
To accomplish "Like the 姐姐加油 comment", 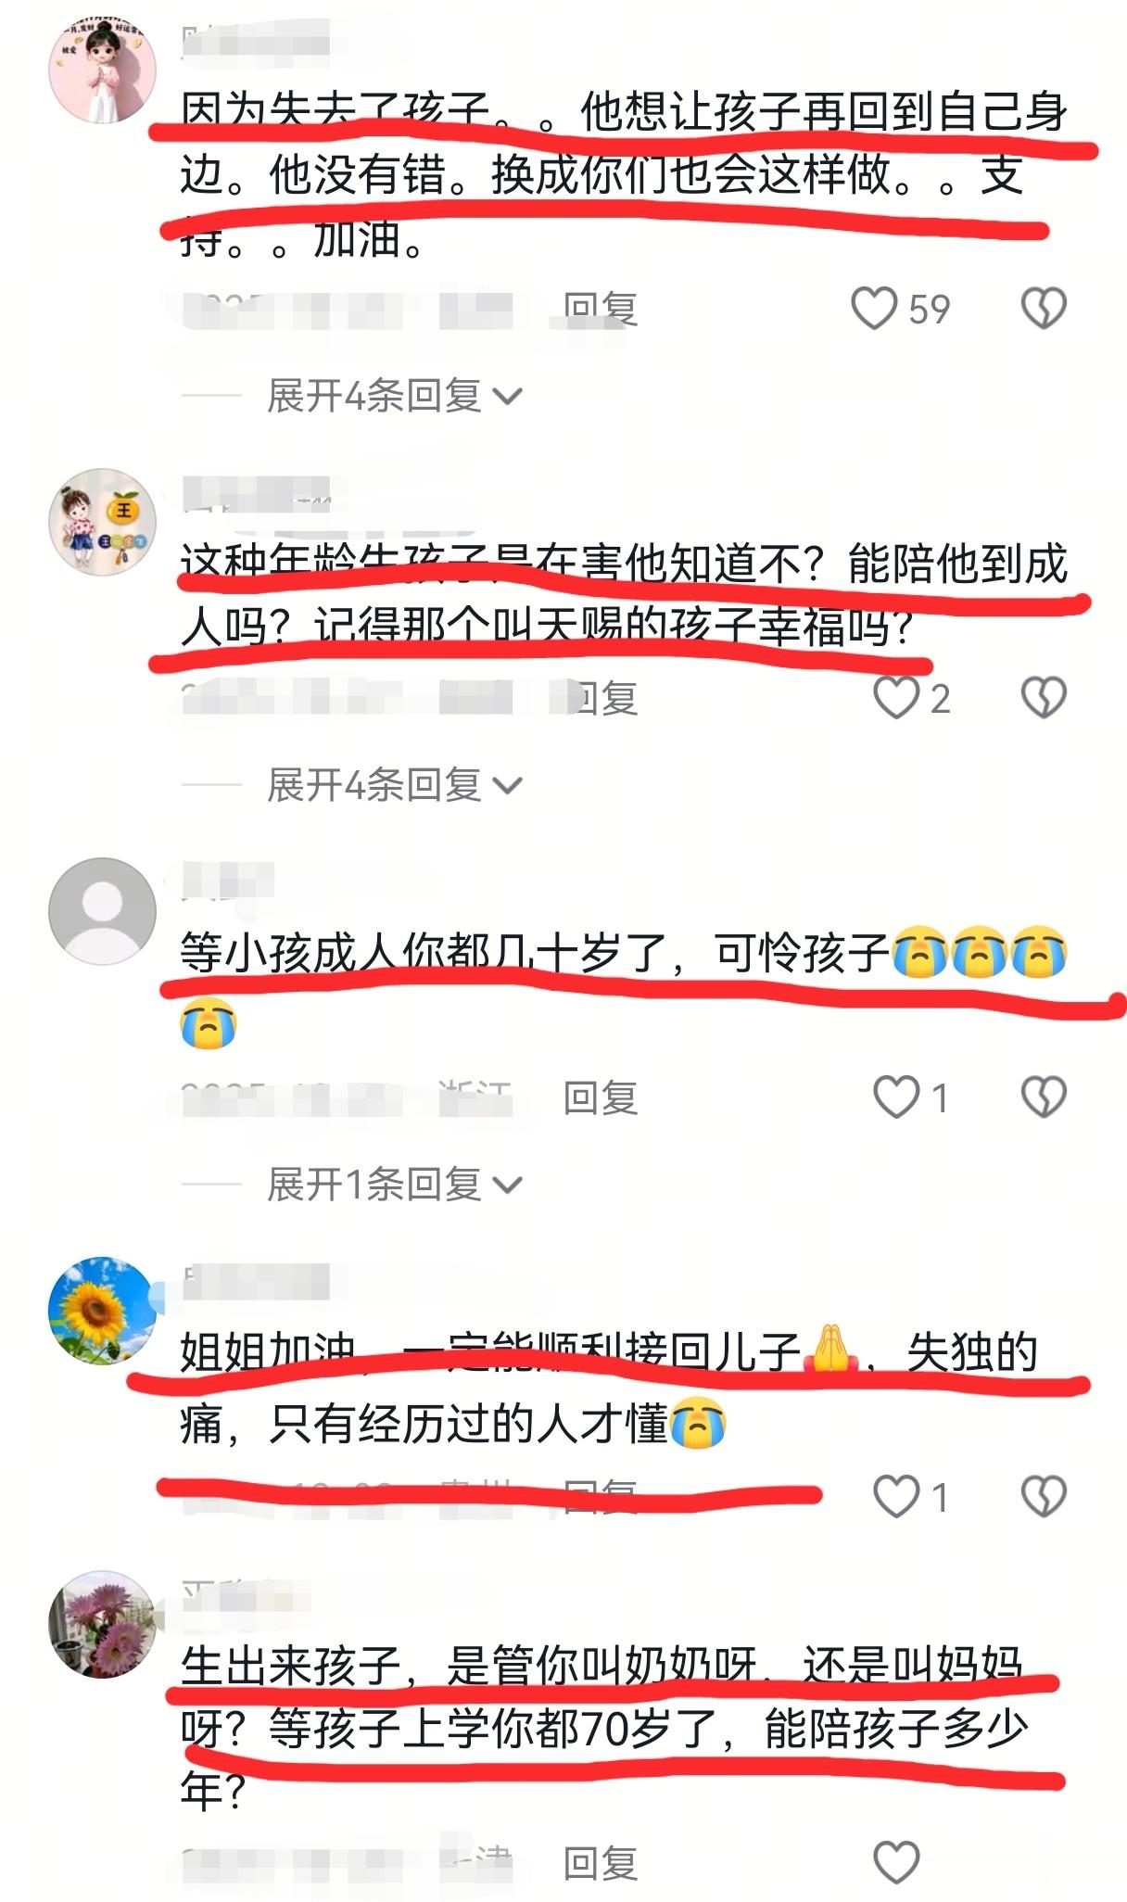I will [x=896, y=1496].
